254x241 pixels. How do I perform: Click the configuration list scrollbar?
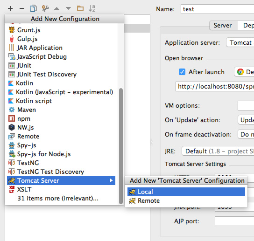121,146
